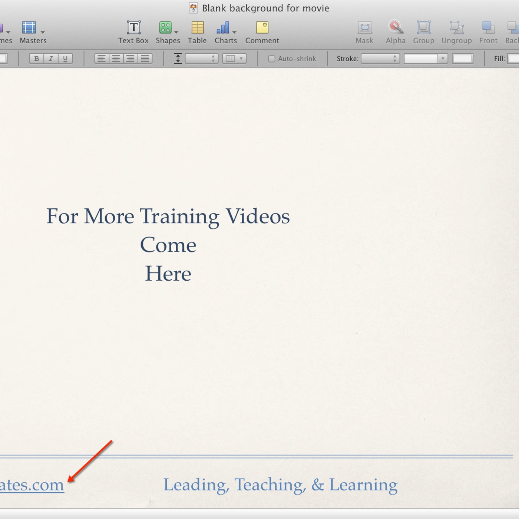Open the columns dropdown

[x=234, y=59]
